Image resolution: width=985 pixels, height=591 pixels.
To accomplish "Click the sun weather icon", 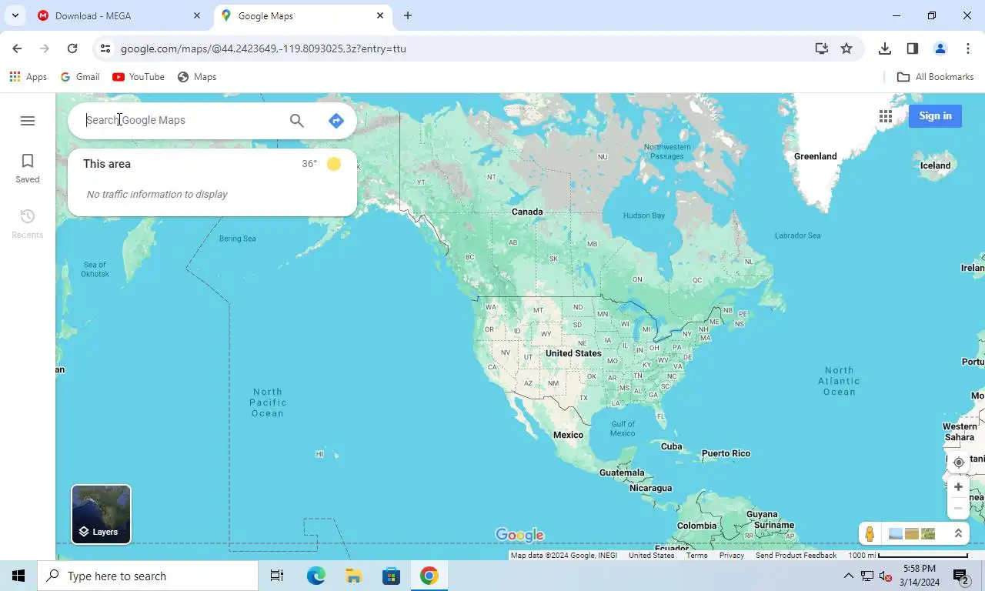I will point(333,164).
